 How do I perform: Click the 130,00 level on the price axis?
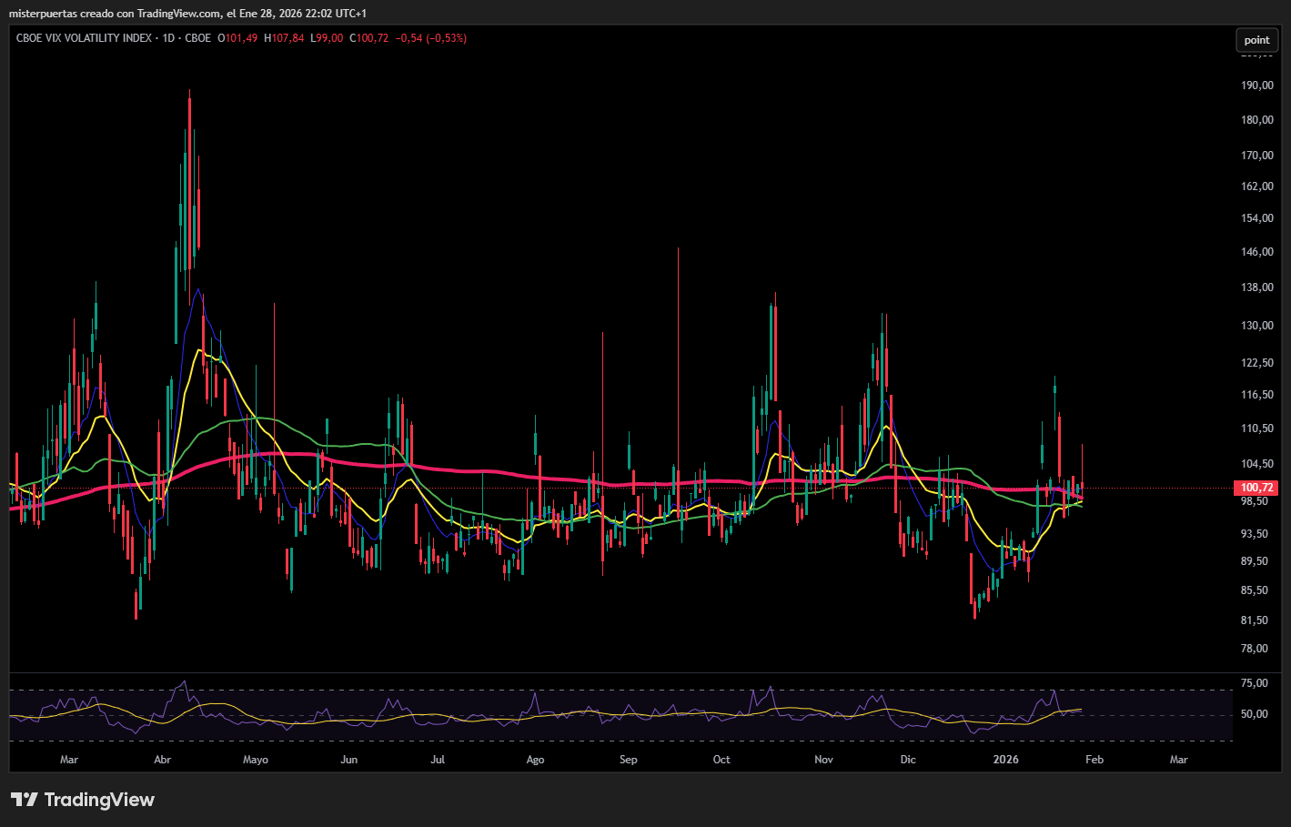pyautogui.click(x=1257, y=326)
